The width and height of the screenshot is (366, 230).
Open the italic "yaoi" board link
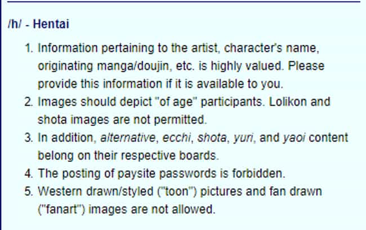(x=294, y=138)
